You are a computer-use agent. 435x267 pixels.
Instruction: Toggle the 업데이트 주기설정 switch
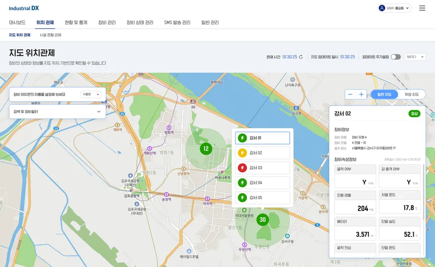point(396,57)
